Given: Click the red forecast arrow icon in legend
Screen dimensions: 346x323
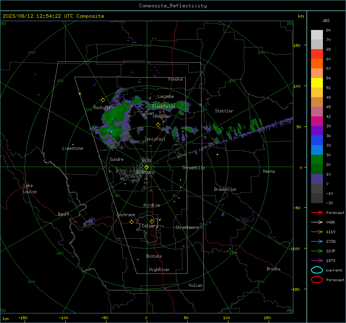Looking at the screenshot, I should [x=317, y=212].
